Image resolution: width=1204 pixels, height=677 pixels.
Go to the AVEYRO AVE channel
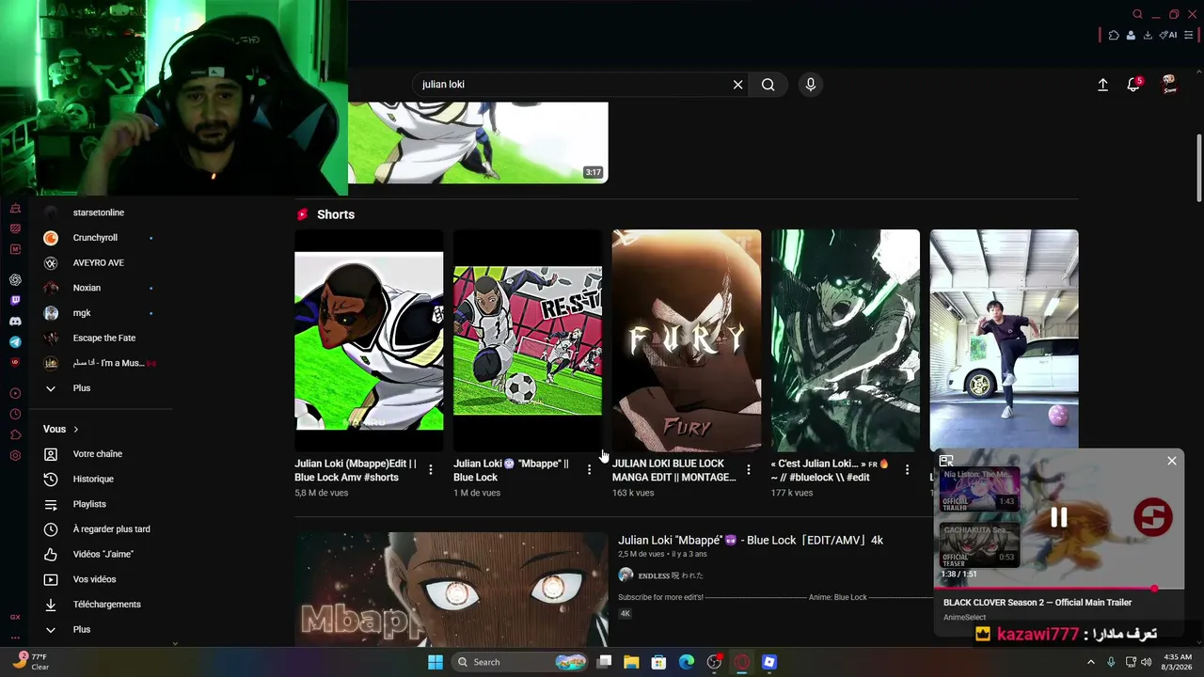tap(101, 263)
